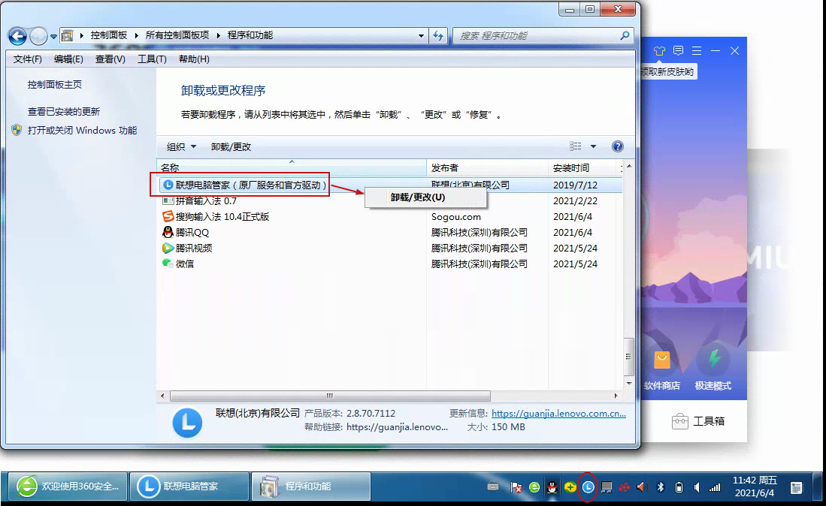Click the horizontal scrollbar thumb
Screen dimensions: 826x506
(x=330, y=396)
